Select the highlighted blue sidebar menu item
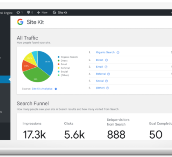172x157 pixels. 5,80
